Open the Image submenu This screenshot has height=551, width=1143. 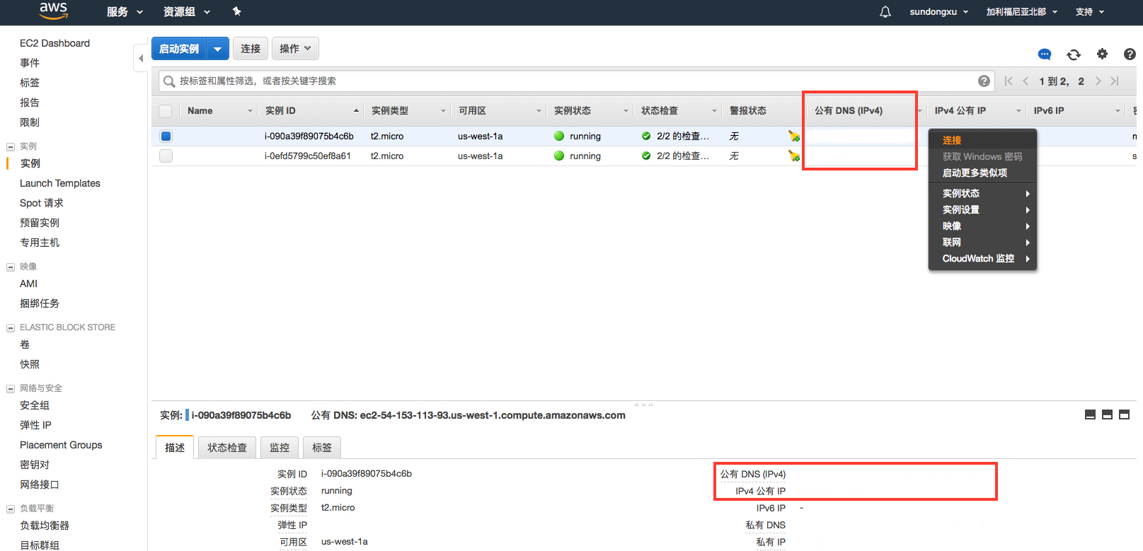(x=982, y=226)
